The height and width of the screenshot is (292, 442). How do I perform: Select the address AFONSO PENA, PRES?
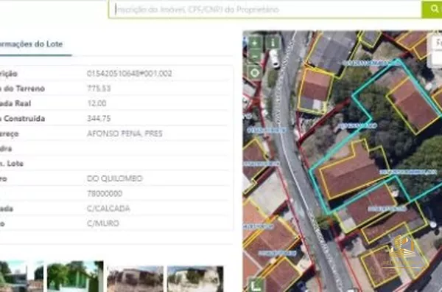(x=124, y=133)
